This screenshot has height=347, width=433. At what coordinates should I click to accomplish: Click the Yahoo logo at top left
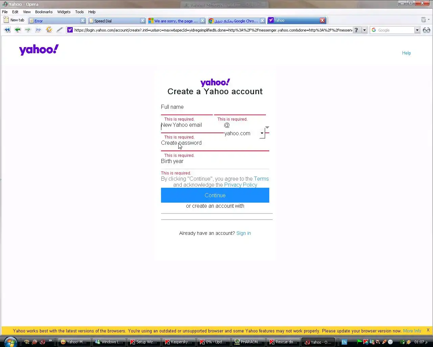point(39,50)
